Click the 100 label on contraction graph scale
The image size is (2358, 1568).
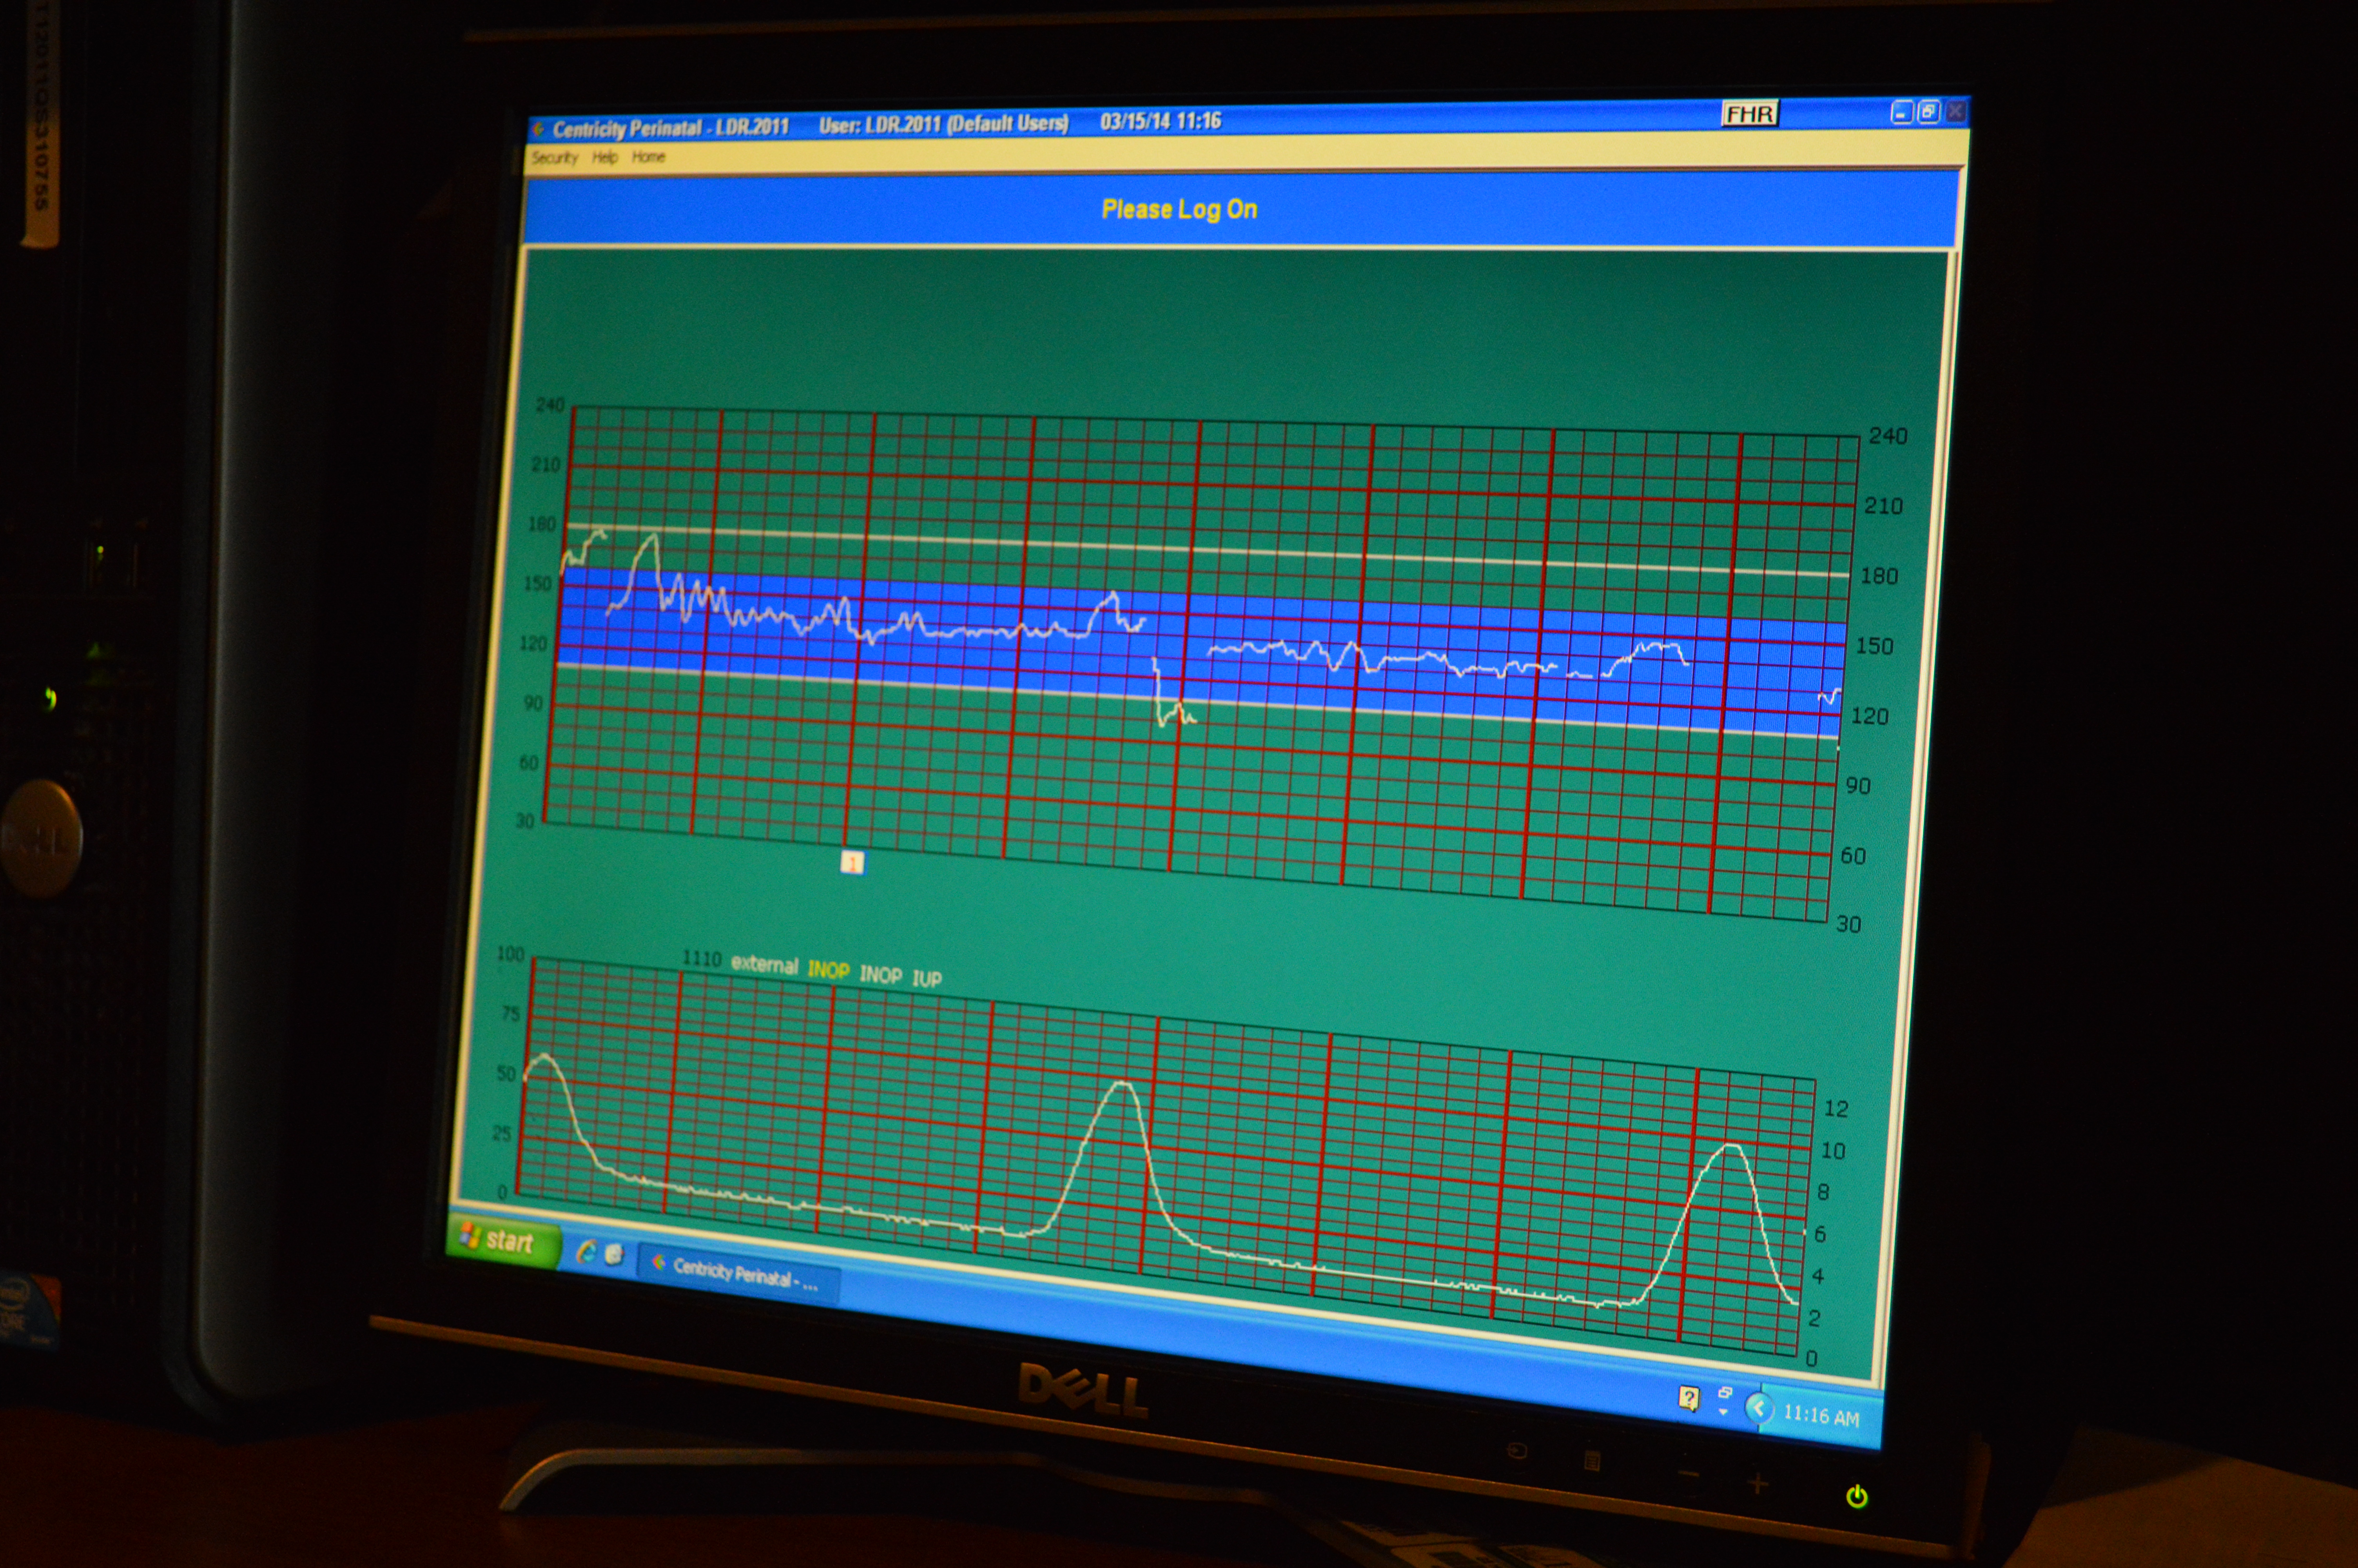pyautogui.click(x=510, y=954)
